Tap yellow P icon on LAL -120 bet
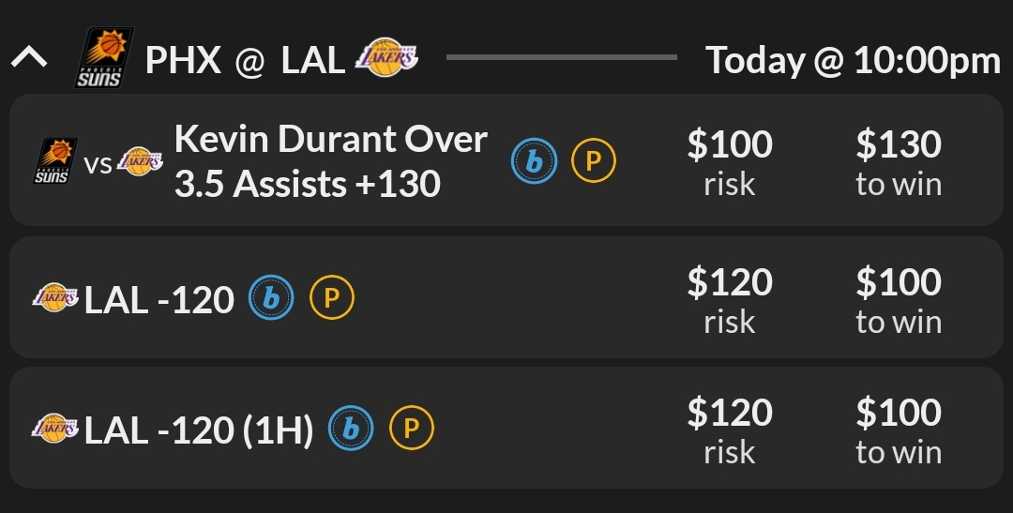This screenshot has width=1013, height=513. [x=331, y=298]
